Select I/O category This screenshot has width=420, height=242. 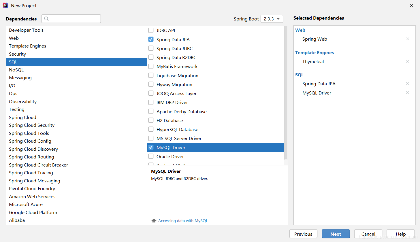tap(76, 86)
